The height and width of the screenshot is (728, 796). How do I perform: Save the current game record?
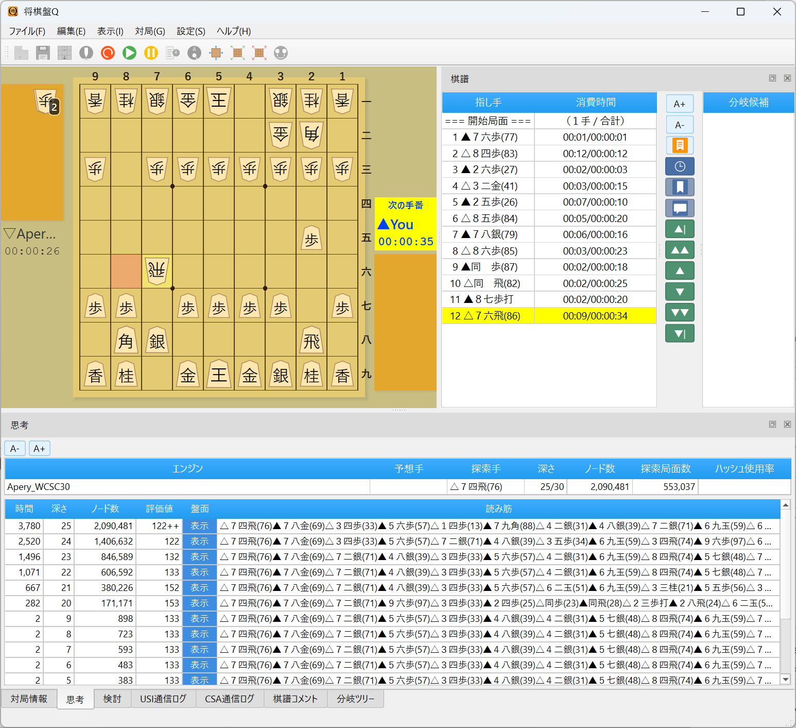click(43, 53)
